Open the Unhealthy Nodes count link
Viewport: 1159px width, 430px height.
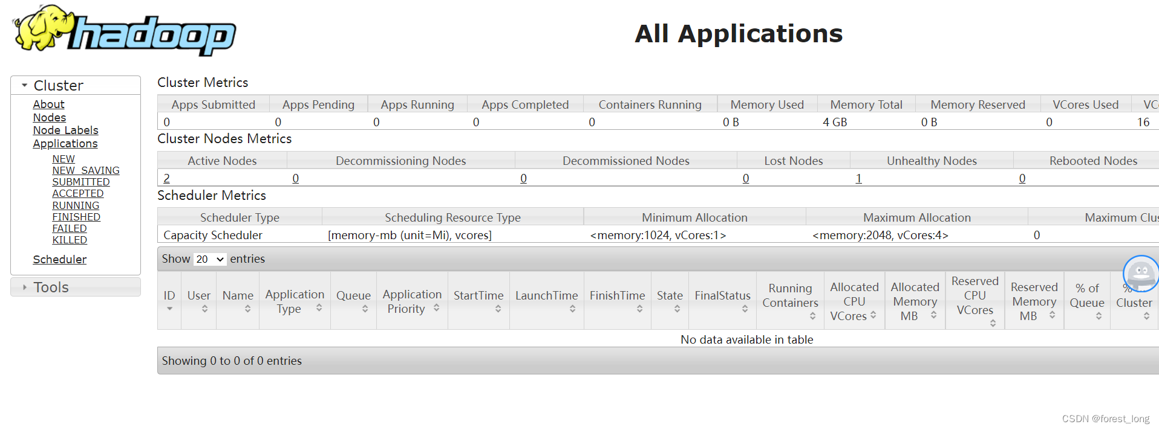click(x=858, y=178)
